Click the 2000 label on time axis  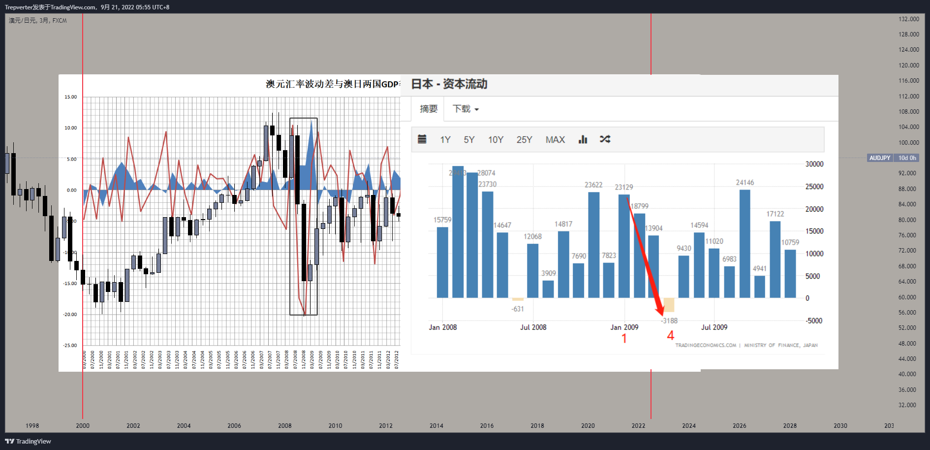click(83, 426)
